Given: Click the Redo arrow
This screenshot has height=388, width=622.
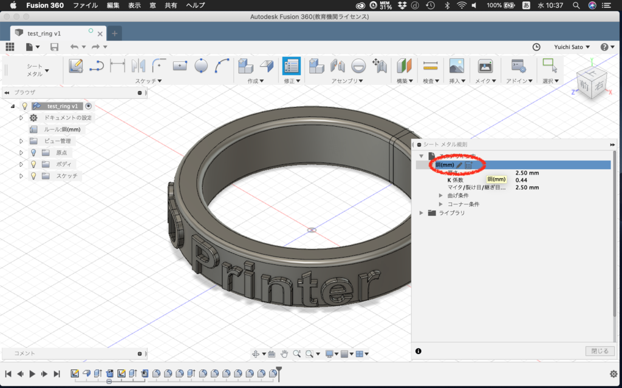Looking at the screenshot, I should tap(95, 47).
